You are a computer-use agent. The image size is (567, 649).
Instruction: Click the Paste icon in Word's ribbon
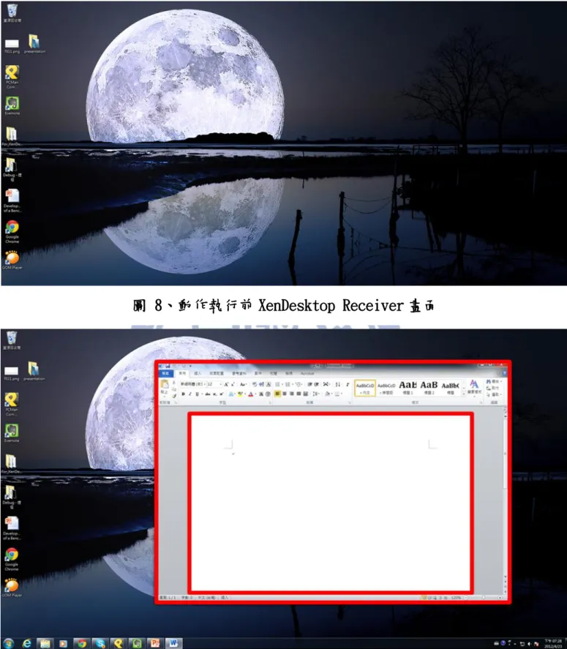[x=165, y=383]
